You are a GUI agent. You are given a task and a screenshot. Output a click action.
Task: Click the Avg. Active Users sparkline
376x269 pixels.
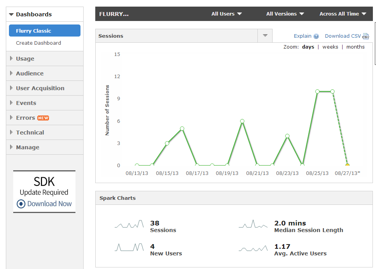(253, 248)
